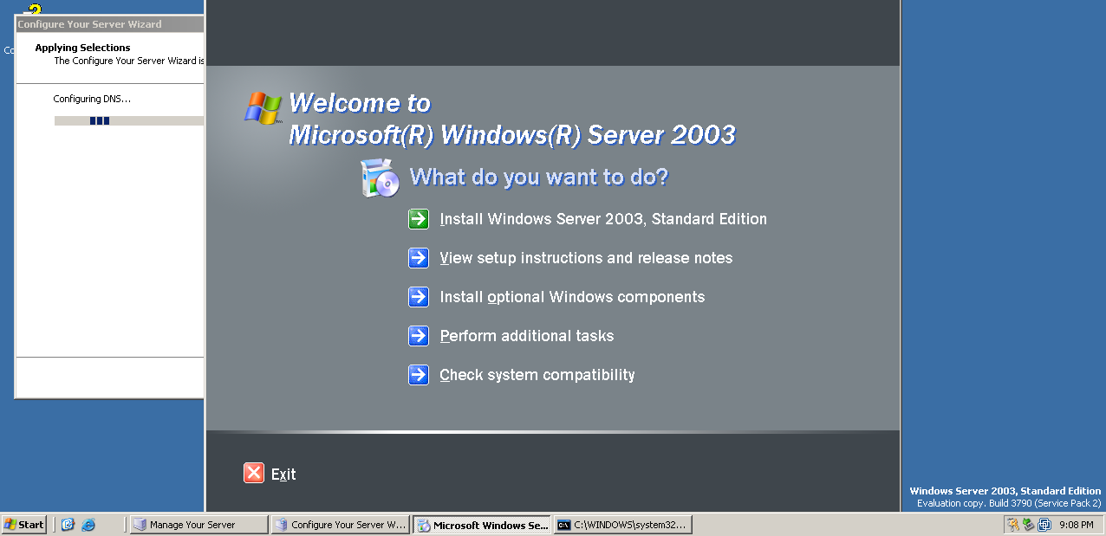Open the Start menu
This screenshot has width=1106, height=536.
click(24, 525)
